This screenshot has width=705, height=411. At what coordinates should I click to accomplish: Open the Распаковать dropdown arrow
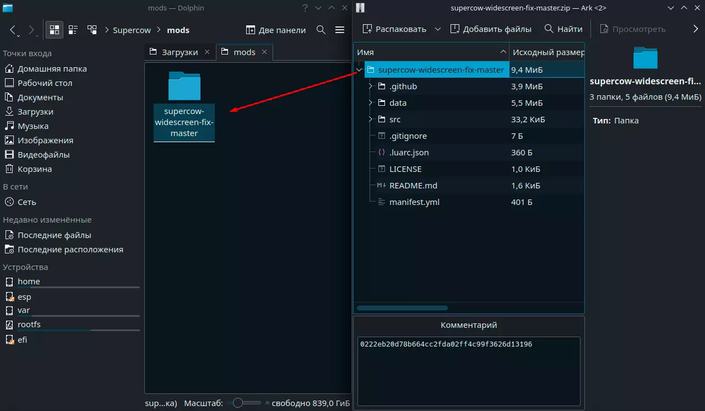pyautogui.click(x=438, y=29)
